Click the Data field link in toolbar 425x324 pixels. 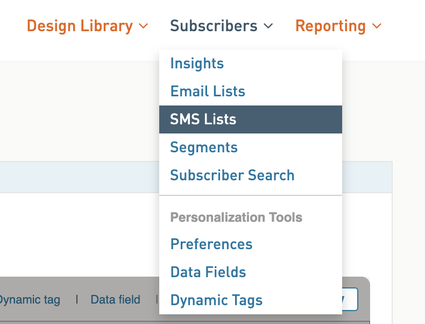[x=116, y=300]
